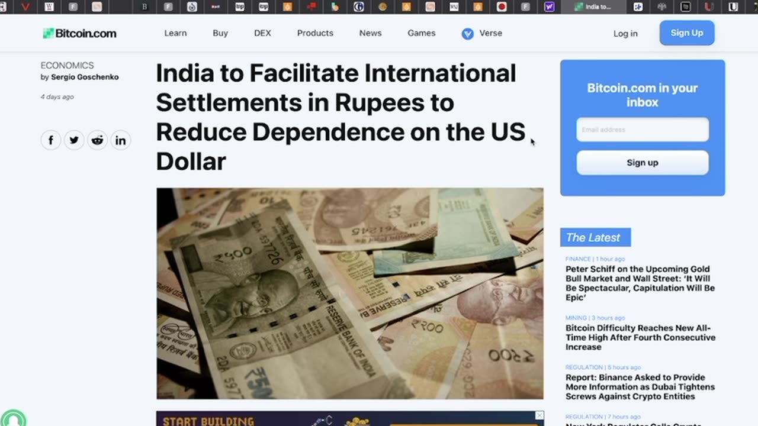Click the newsletter Sign up button
This screenshot has width=758, height=426.
coord(643,163)
